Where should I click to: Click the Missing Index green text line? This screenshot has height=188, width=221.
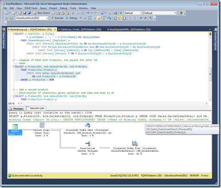109,120
